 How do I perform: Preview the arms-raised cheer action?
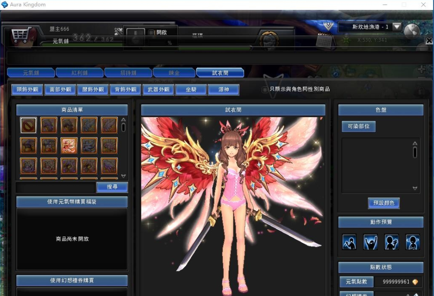tap(370, 242)
